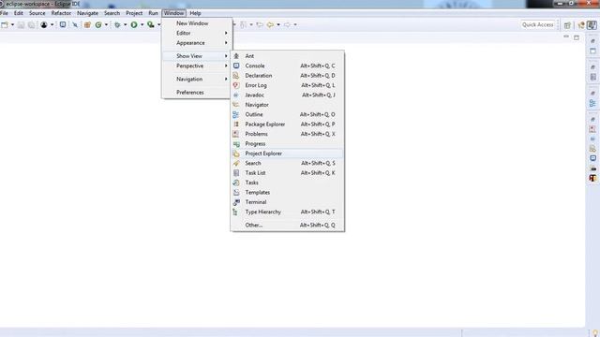600x337 pixels.
Task: Expand the Perspective submenu
Action: (197, 66)
